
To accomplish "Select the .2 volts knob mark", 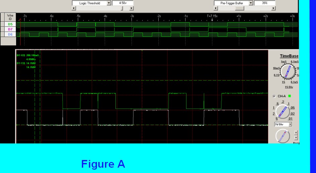I will (x=283, y=102).
